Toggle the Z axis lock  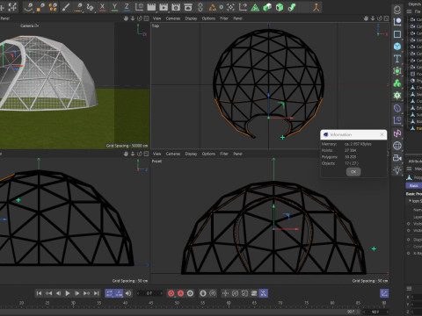[x=127, y=7]
